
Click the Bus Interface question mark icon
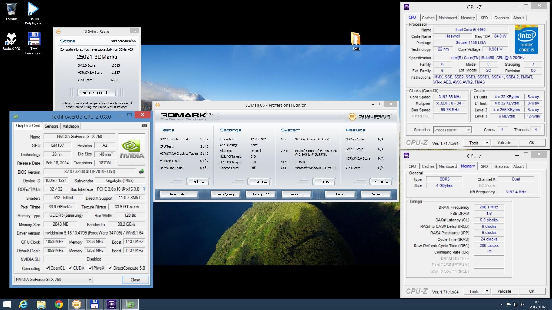[x=144, y=189]
